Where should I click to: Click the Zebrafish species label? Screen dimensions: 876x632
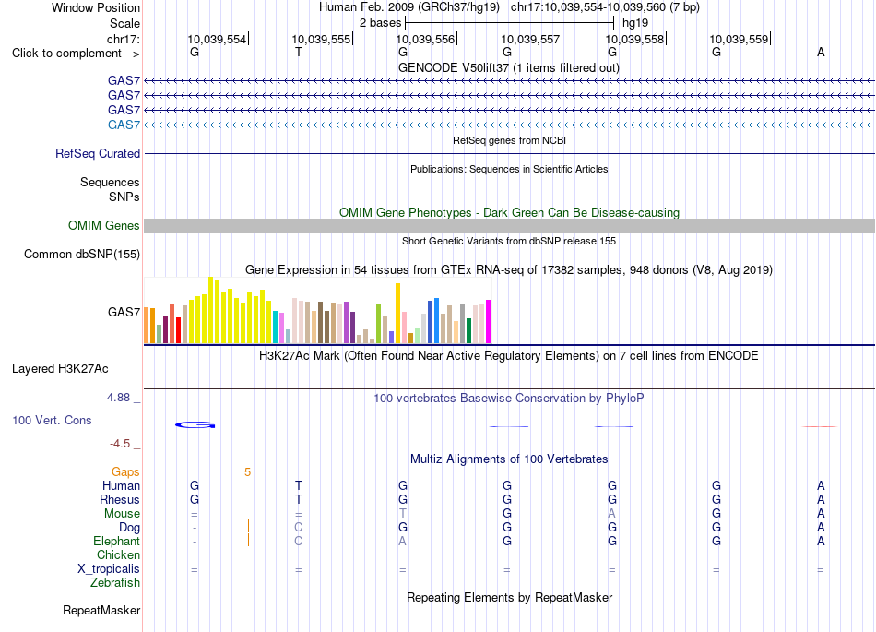115,583
